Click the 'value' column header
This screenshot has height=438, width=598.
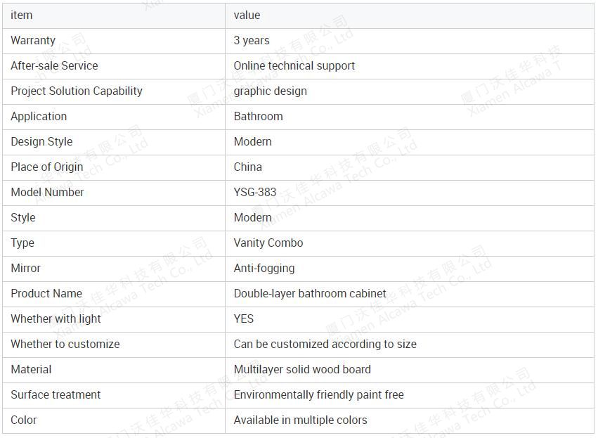click(247, 15)
